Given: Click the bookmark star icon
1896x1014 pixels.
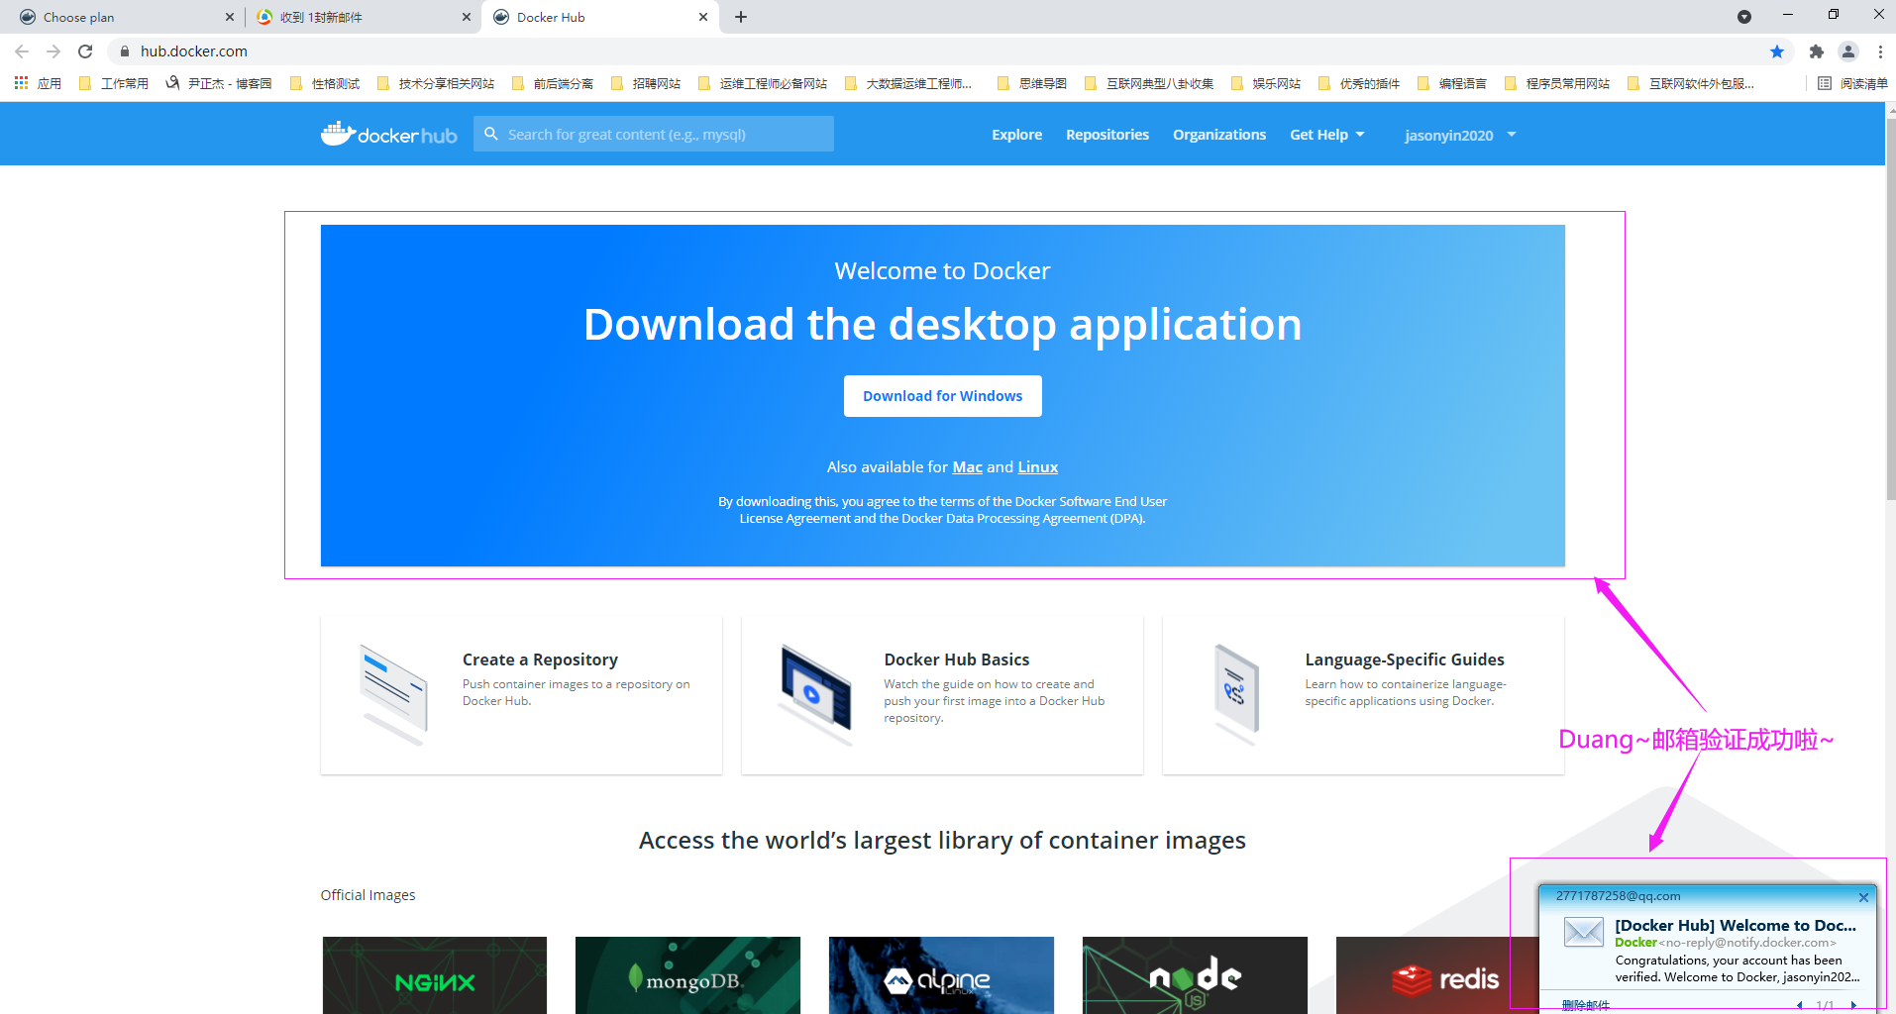Looking at the screenshot, I should click(x=1776, y=51).
